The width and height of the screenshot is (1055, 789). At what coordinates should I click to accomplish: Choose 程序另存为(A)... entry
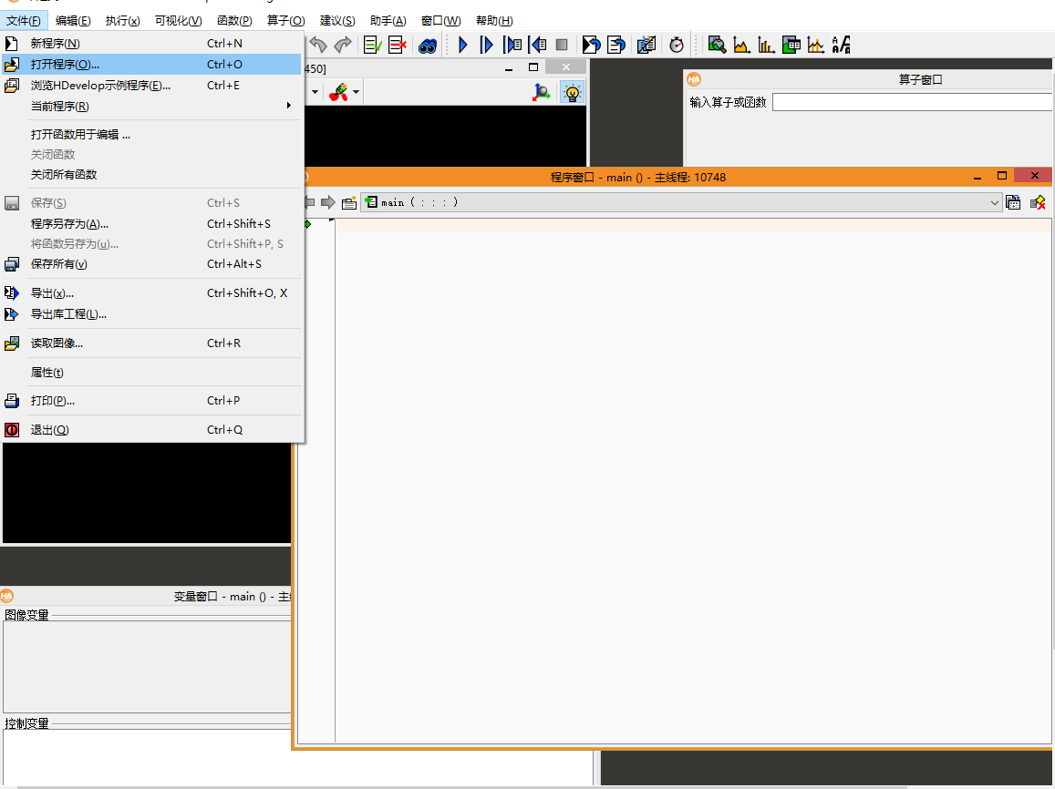151,224
